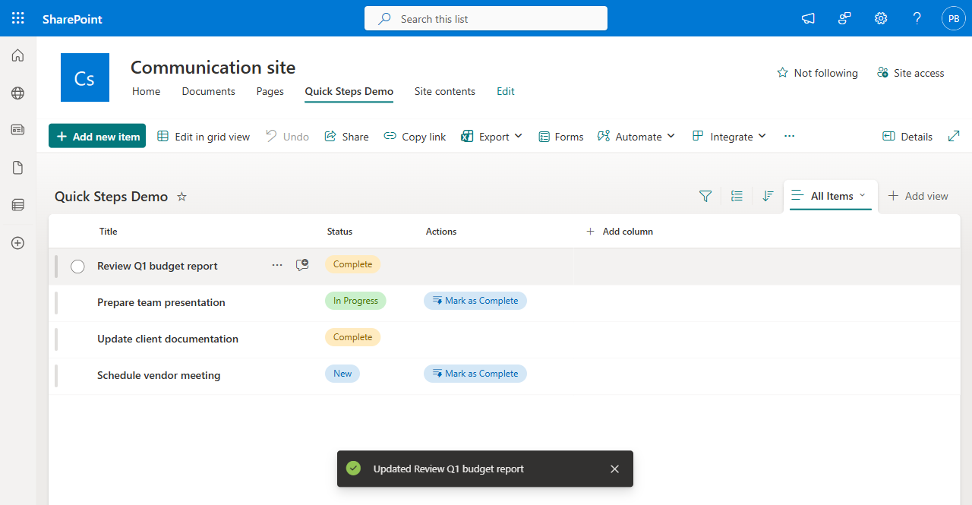Open Schedule vendor meeting item
This screenshot has width=972, height=505.
click(x=159, y=375)
